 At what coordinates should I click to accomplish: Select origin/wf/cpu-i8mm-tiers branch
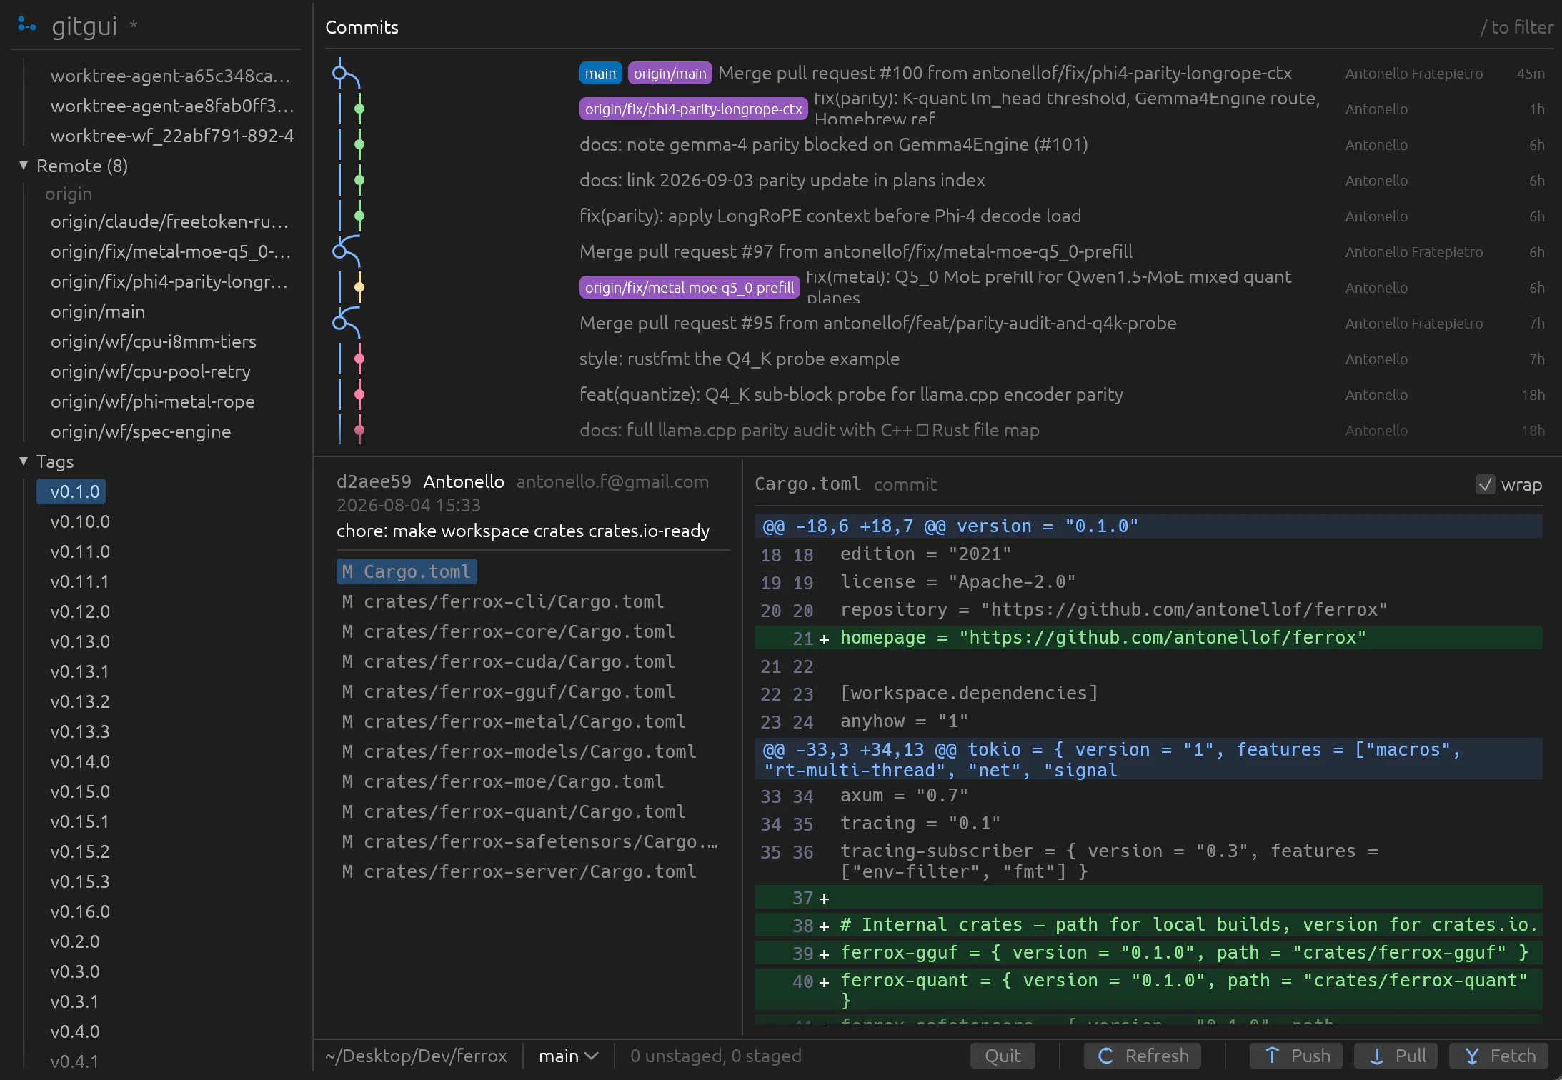point(153,341)
